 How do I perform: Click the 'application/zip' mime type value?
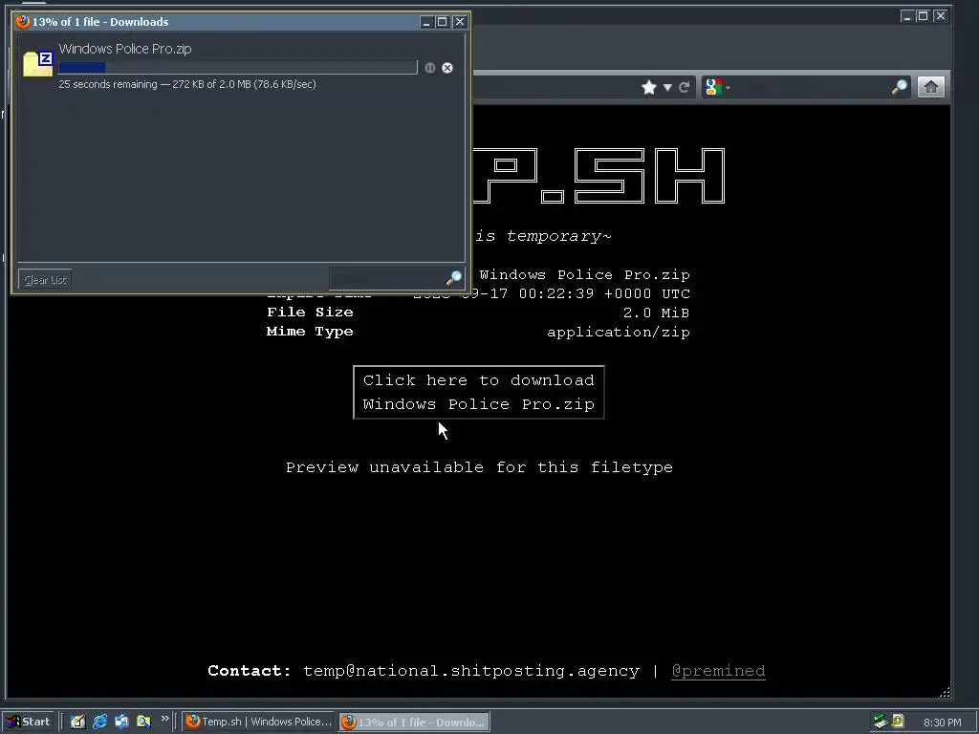click(619, 332)
